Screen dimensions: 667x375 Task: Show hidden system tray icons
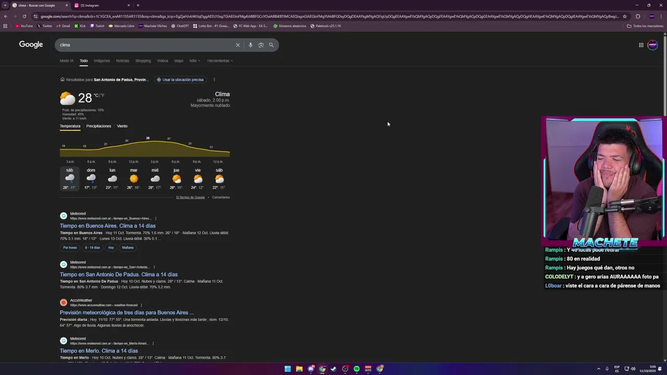[598, 369]
